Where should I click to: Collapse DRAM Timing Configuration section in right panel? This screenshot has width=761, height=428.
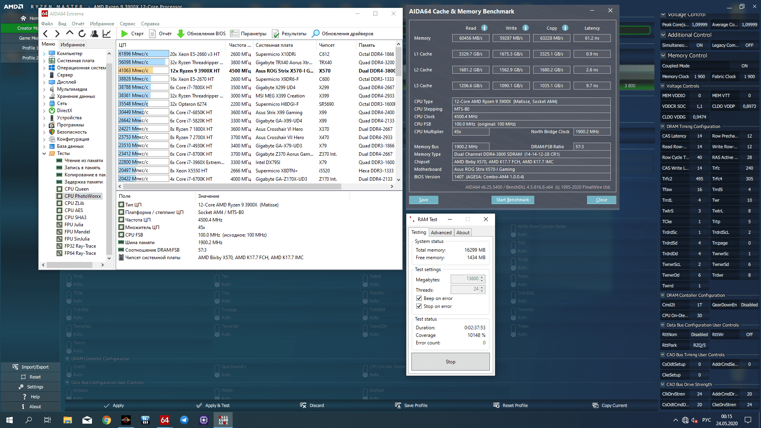[663, 126]
